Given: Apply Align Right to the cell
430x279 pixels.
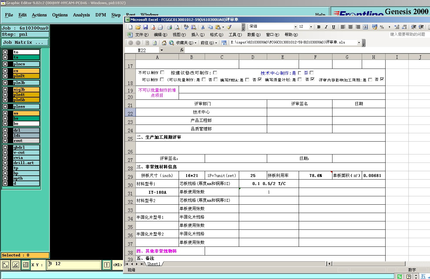Looking at the screenshot, I should pyautogui.click(x=358, y=27).
